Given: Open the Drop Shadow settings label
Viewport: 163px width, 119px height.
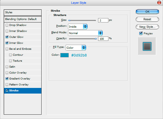Looking at the screenshot, I should [x=18, y=25].
